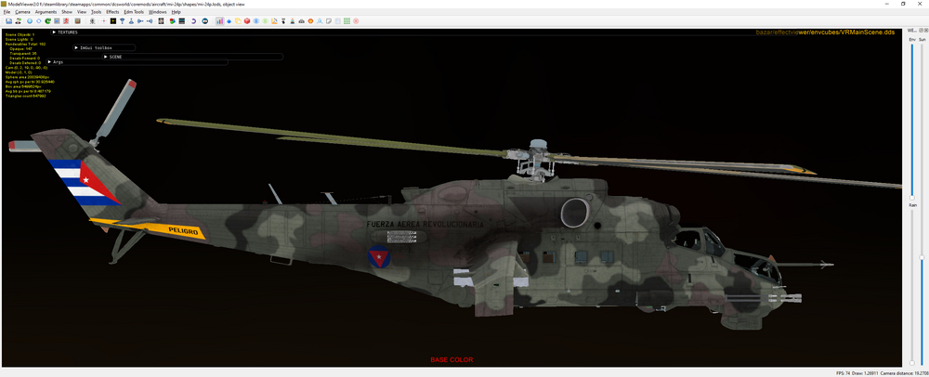Click the brown box toolbar icon
The height and width of the screenshot is (377, 929).
coord(78,20)
